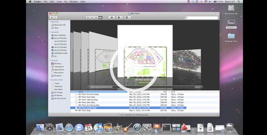Open Terminal from the Dock

coord(166,127)
